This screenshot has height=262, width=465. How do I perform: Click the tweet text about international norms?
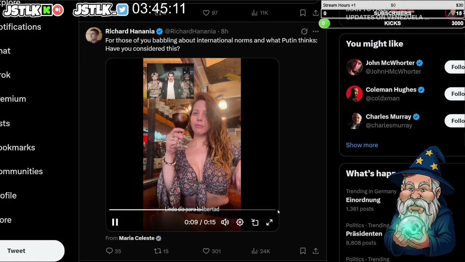pos(211,44)
